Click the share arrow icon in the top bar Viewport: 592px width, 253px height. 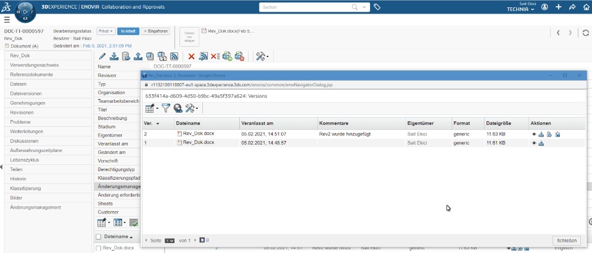[572, 7]
